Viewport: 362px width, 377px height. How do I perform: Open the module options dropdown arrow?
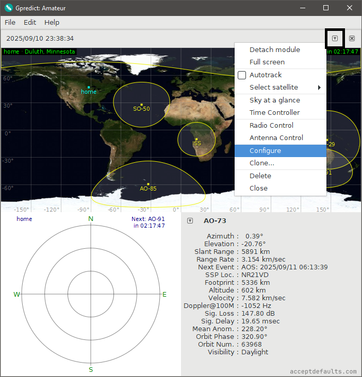coord(335,39)
